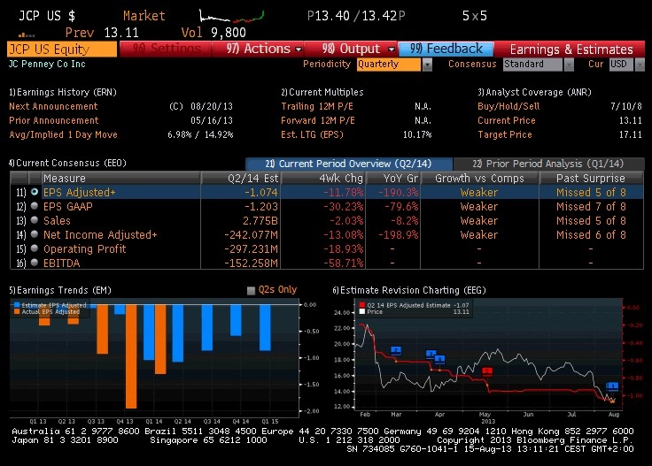Click the EPS Adjusted+ estimate -1.074
The width and height of the screenshot is (652, 466).
click(x=260, y=192)
